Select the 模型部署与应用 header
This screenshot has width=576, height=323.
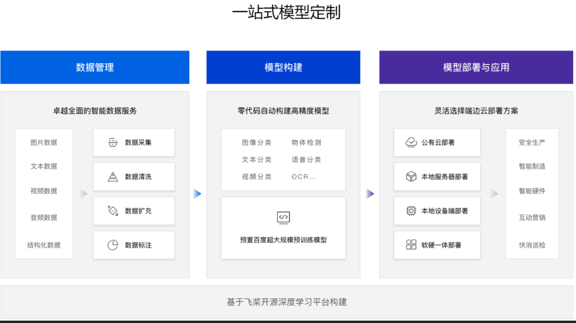476,68
